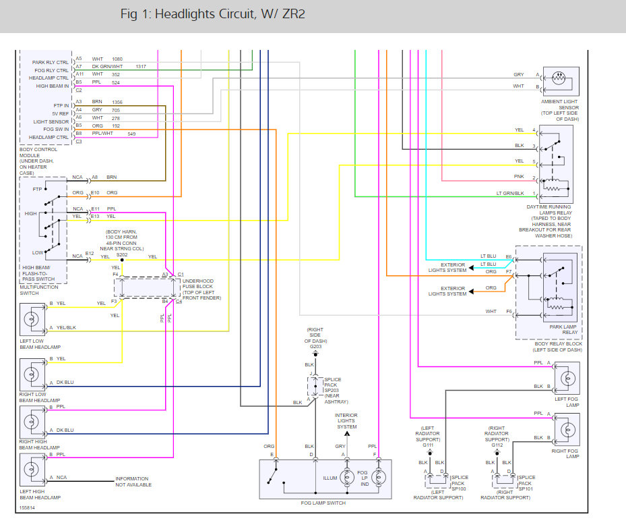Click circuit number 1317
626x531 pixels.
click(x=141, y=66)
